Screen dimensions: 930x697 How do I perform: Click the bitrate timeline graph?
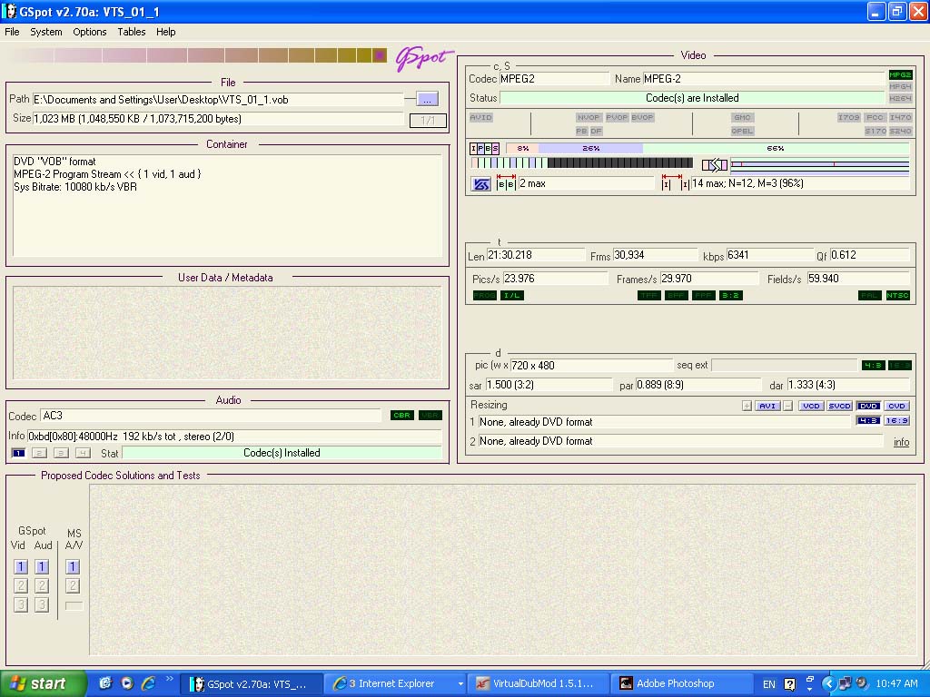pyautogui.click(x=820, y=165)
